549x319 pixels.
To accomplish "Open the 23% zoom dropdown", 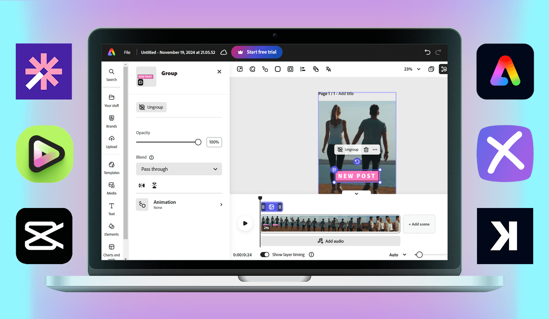I will point(412,69).
